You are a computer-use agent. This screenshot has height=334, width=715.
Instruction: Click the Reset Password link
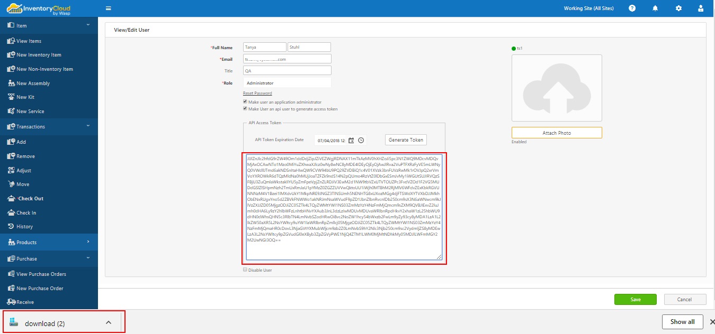(x=257, y=93)
